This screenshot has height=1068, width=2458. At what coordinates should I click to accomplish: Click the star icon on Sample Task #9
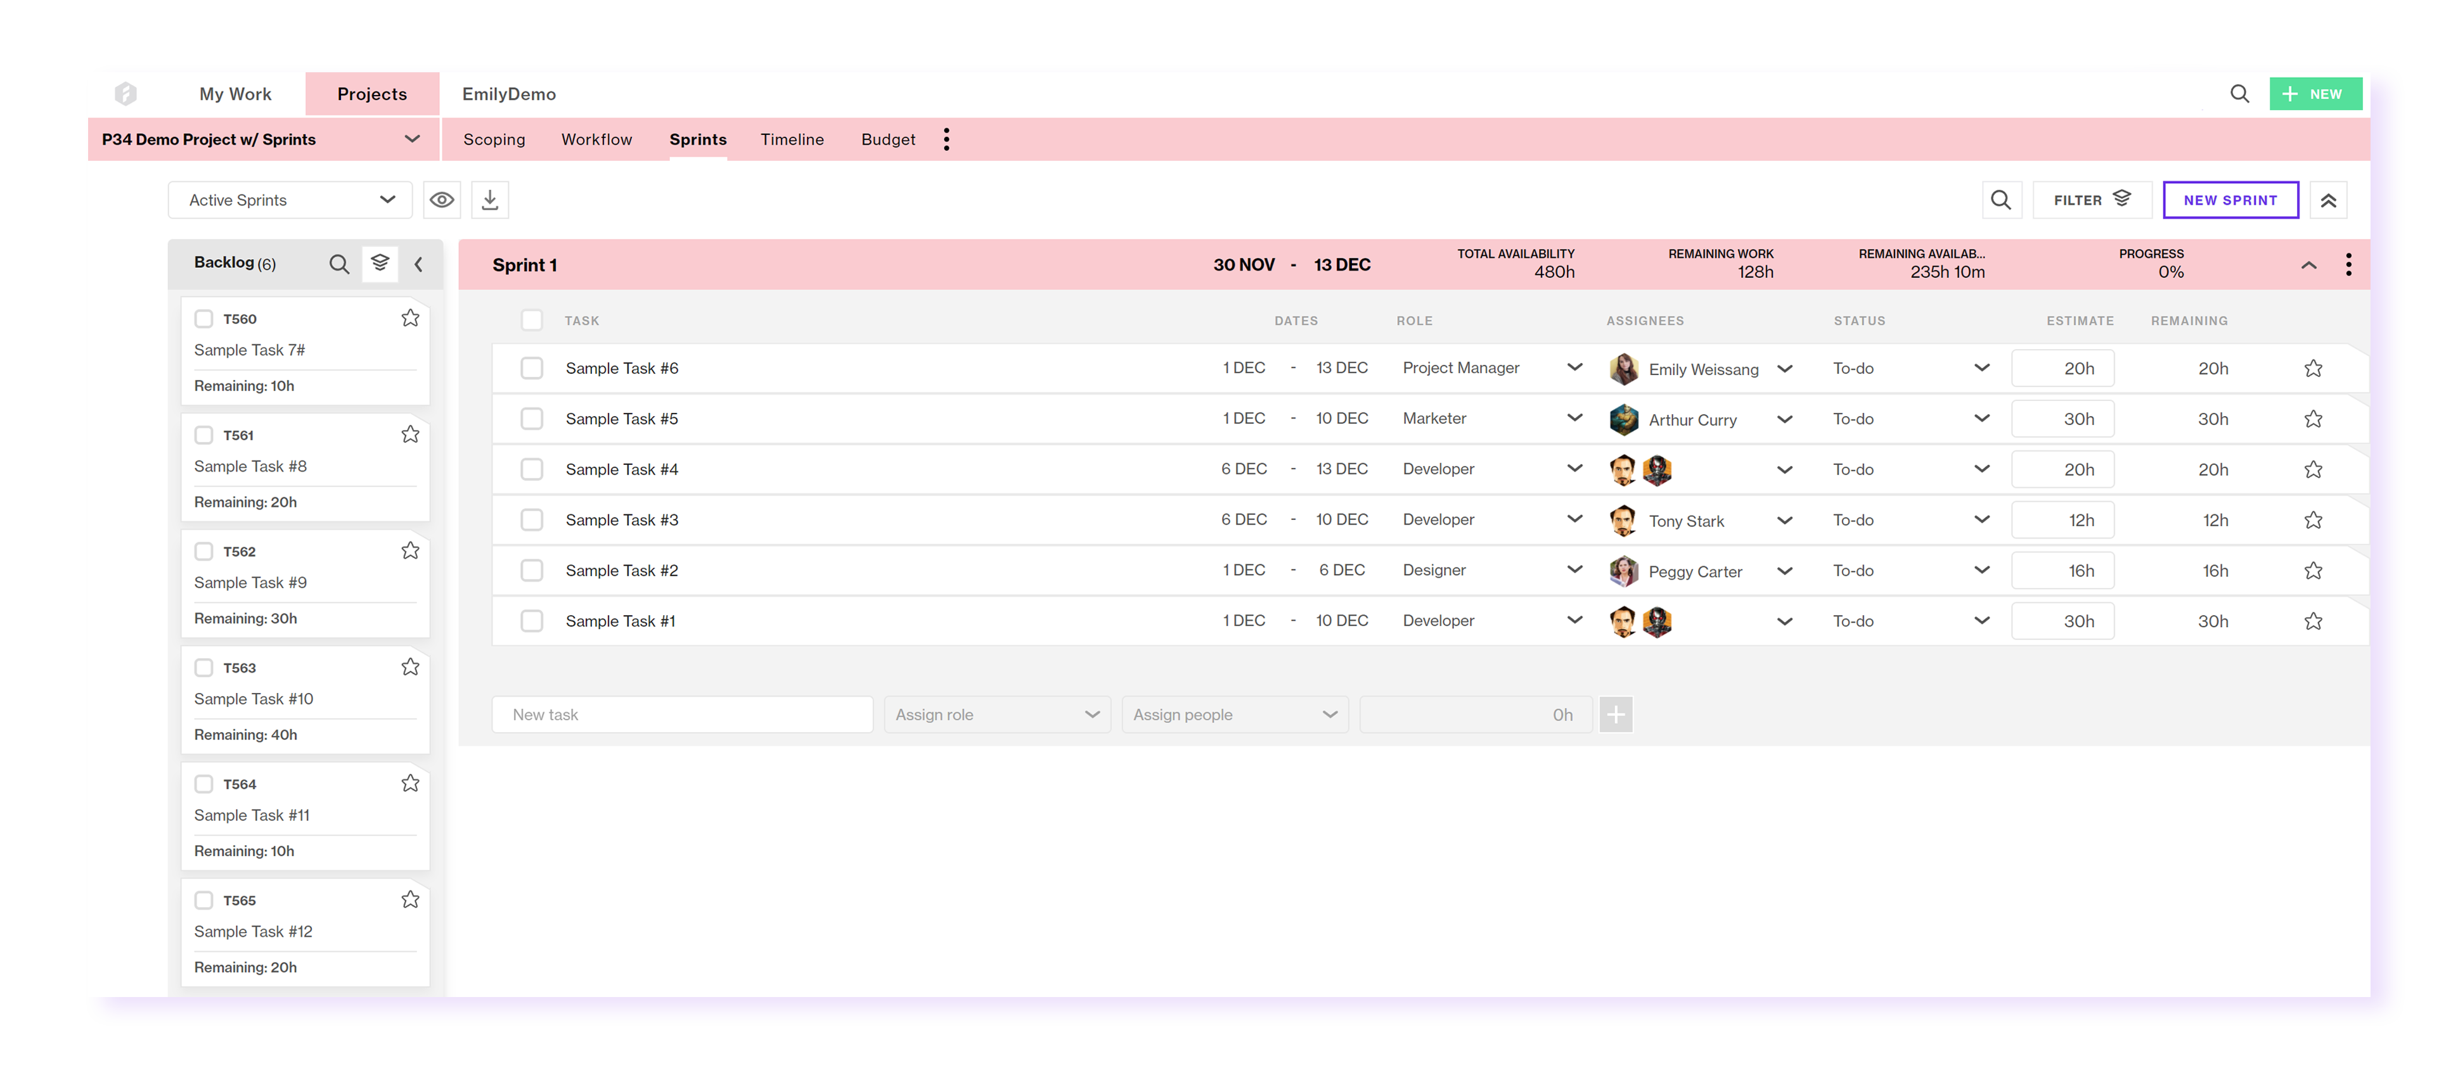[411, 551]
